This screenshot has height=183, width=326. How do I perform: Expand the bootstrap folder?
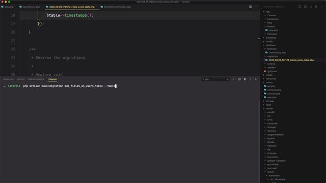click(x=271, y=38)
